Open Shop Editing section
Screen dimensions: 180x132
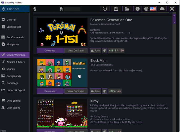[x=15, y=101]
